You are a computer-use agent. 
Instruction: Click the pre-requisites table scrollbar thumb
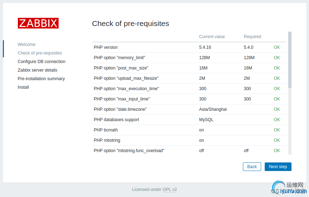click(x=290, y=60)
